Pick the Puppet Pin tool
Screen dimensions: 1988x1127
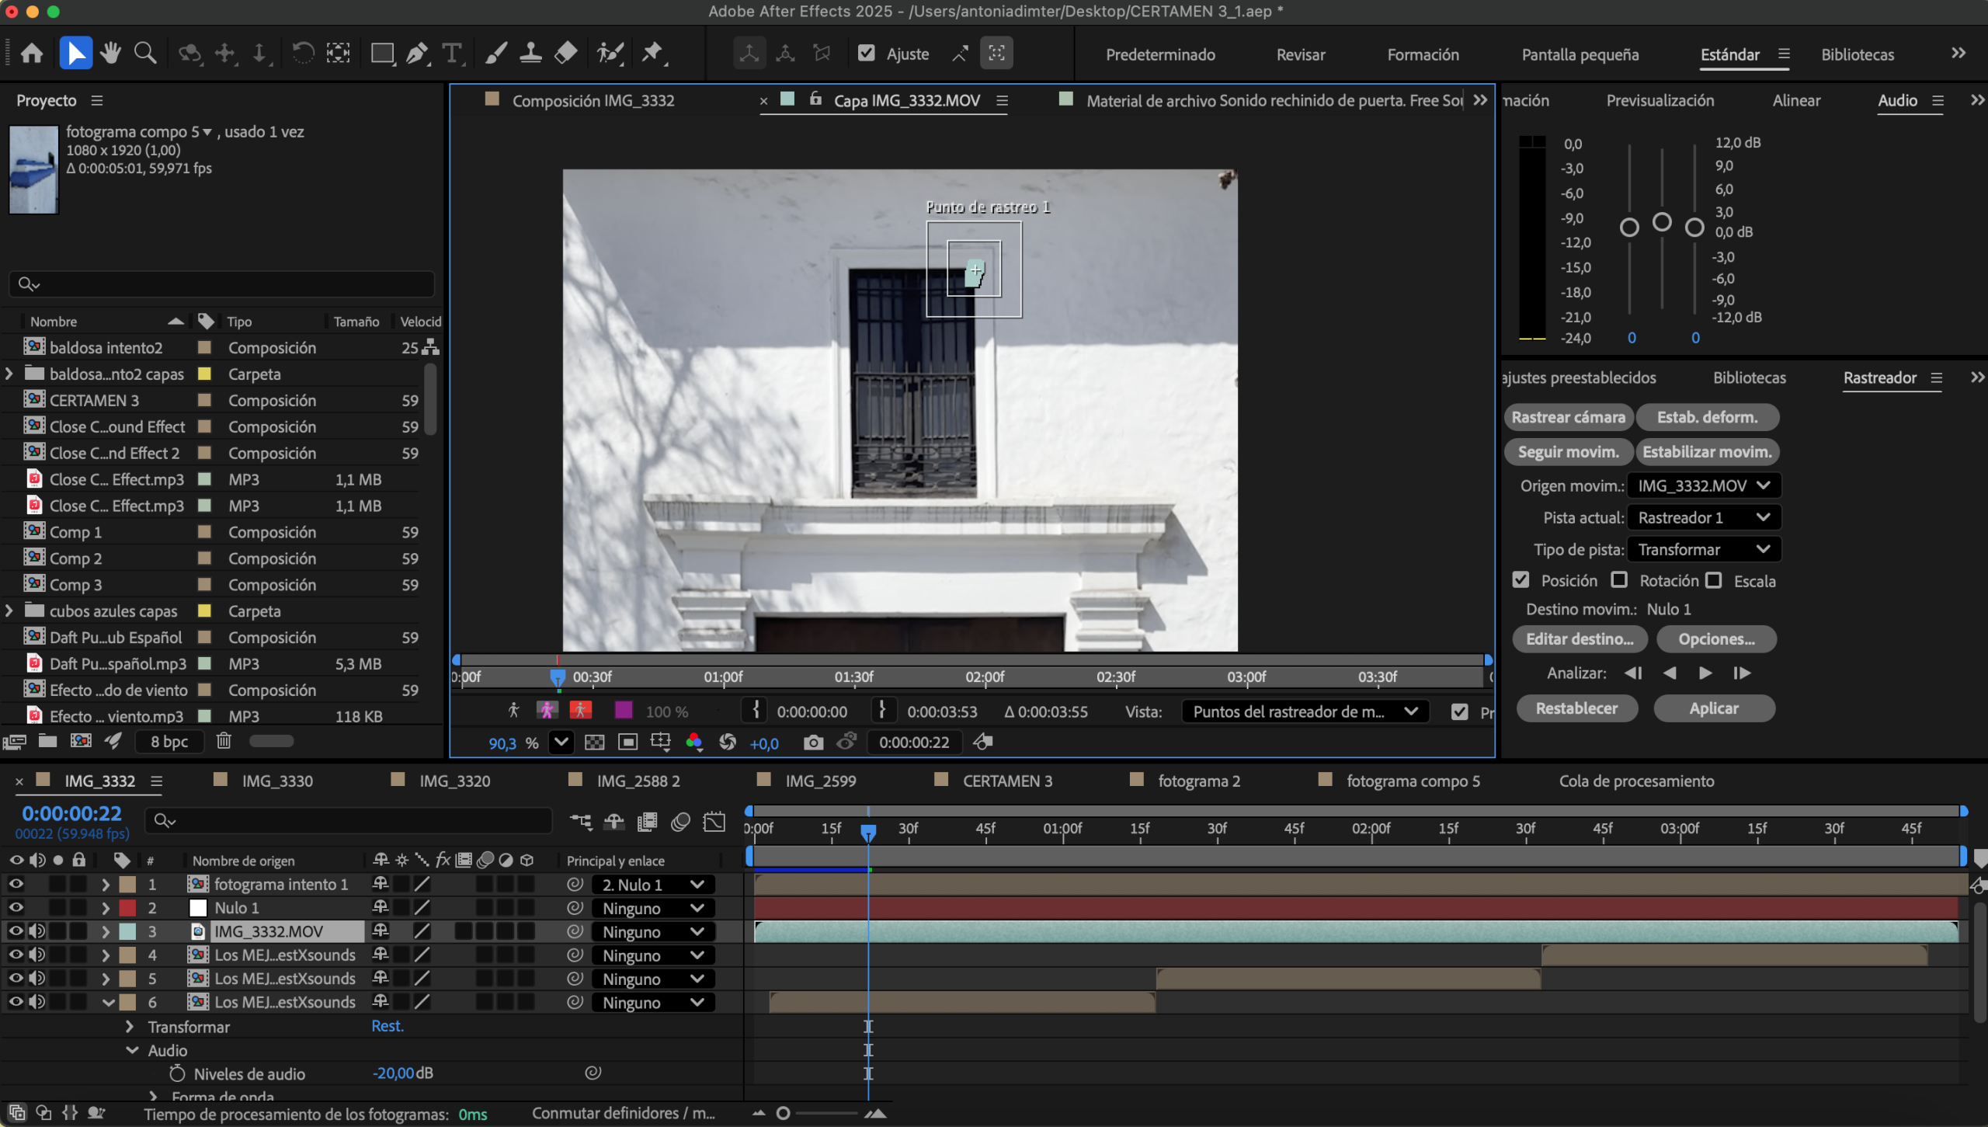click(652, 54)
